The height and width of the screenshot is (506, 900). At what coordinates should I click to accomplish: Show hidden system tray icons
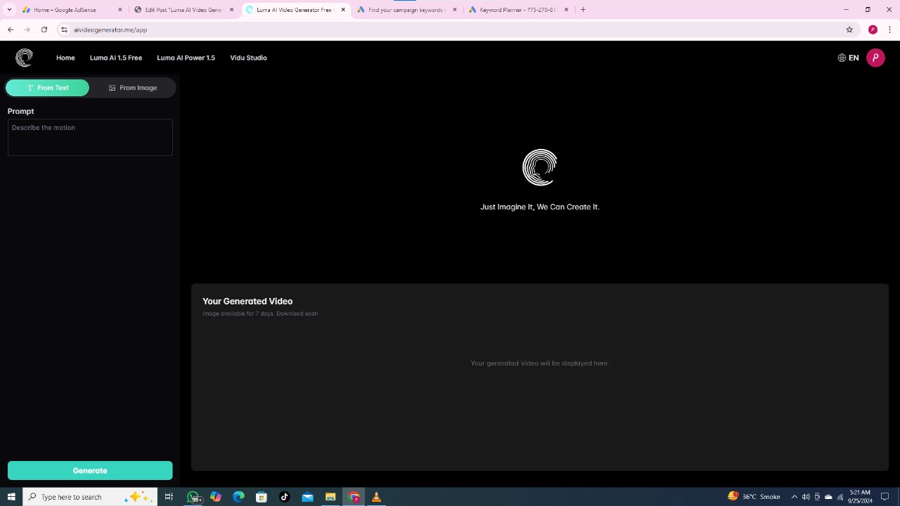click(x=795, y=497)
